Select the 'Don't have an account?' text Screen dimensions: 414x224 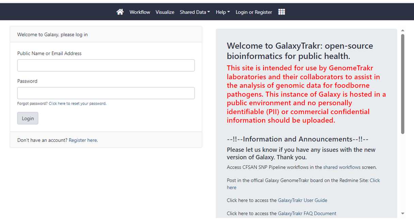tap(42, 140)
